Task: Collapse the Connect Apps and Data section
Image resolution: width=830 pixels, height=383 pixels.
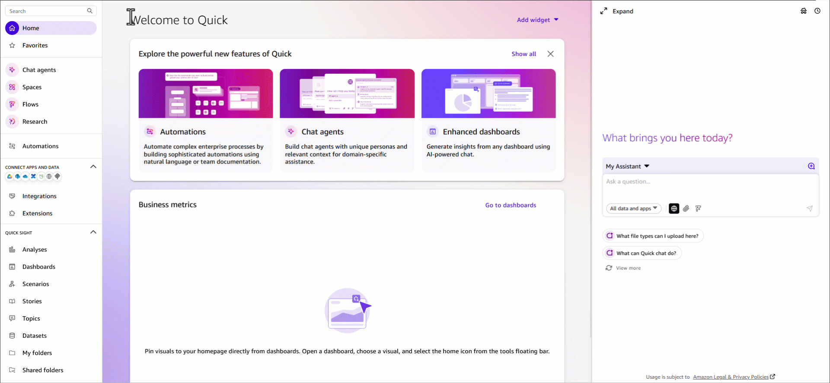Action: click(93, 167)
